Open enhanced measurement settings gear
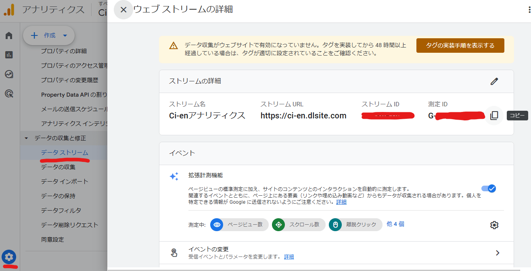531x271 pixels. click(x=494, y=225)
